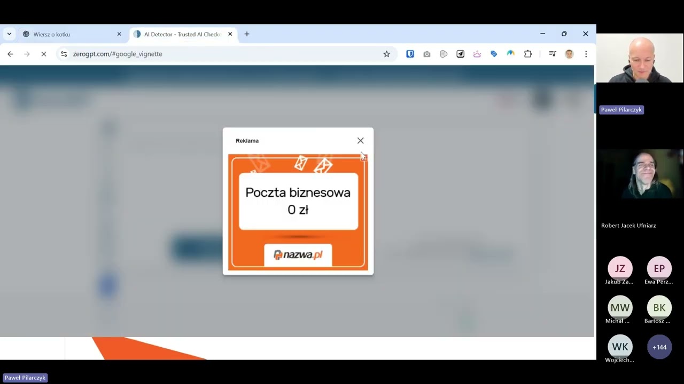Open the Chrome profile avatar
Screen dimensions: 684x384
click(569, 54)
